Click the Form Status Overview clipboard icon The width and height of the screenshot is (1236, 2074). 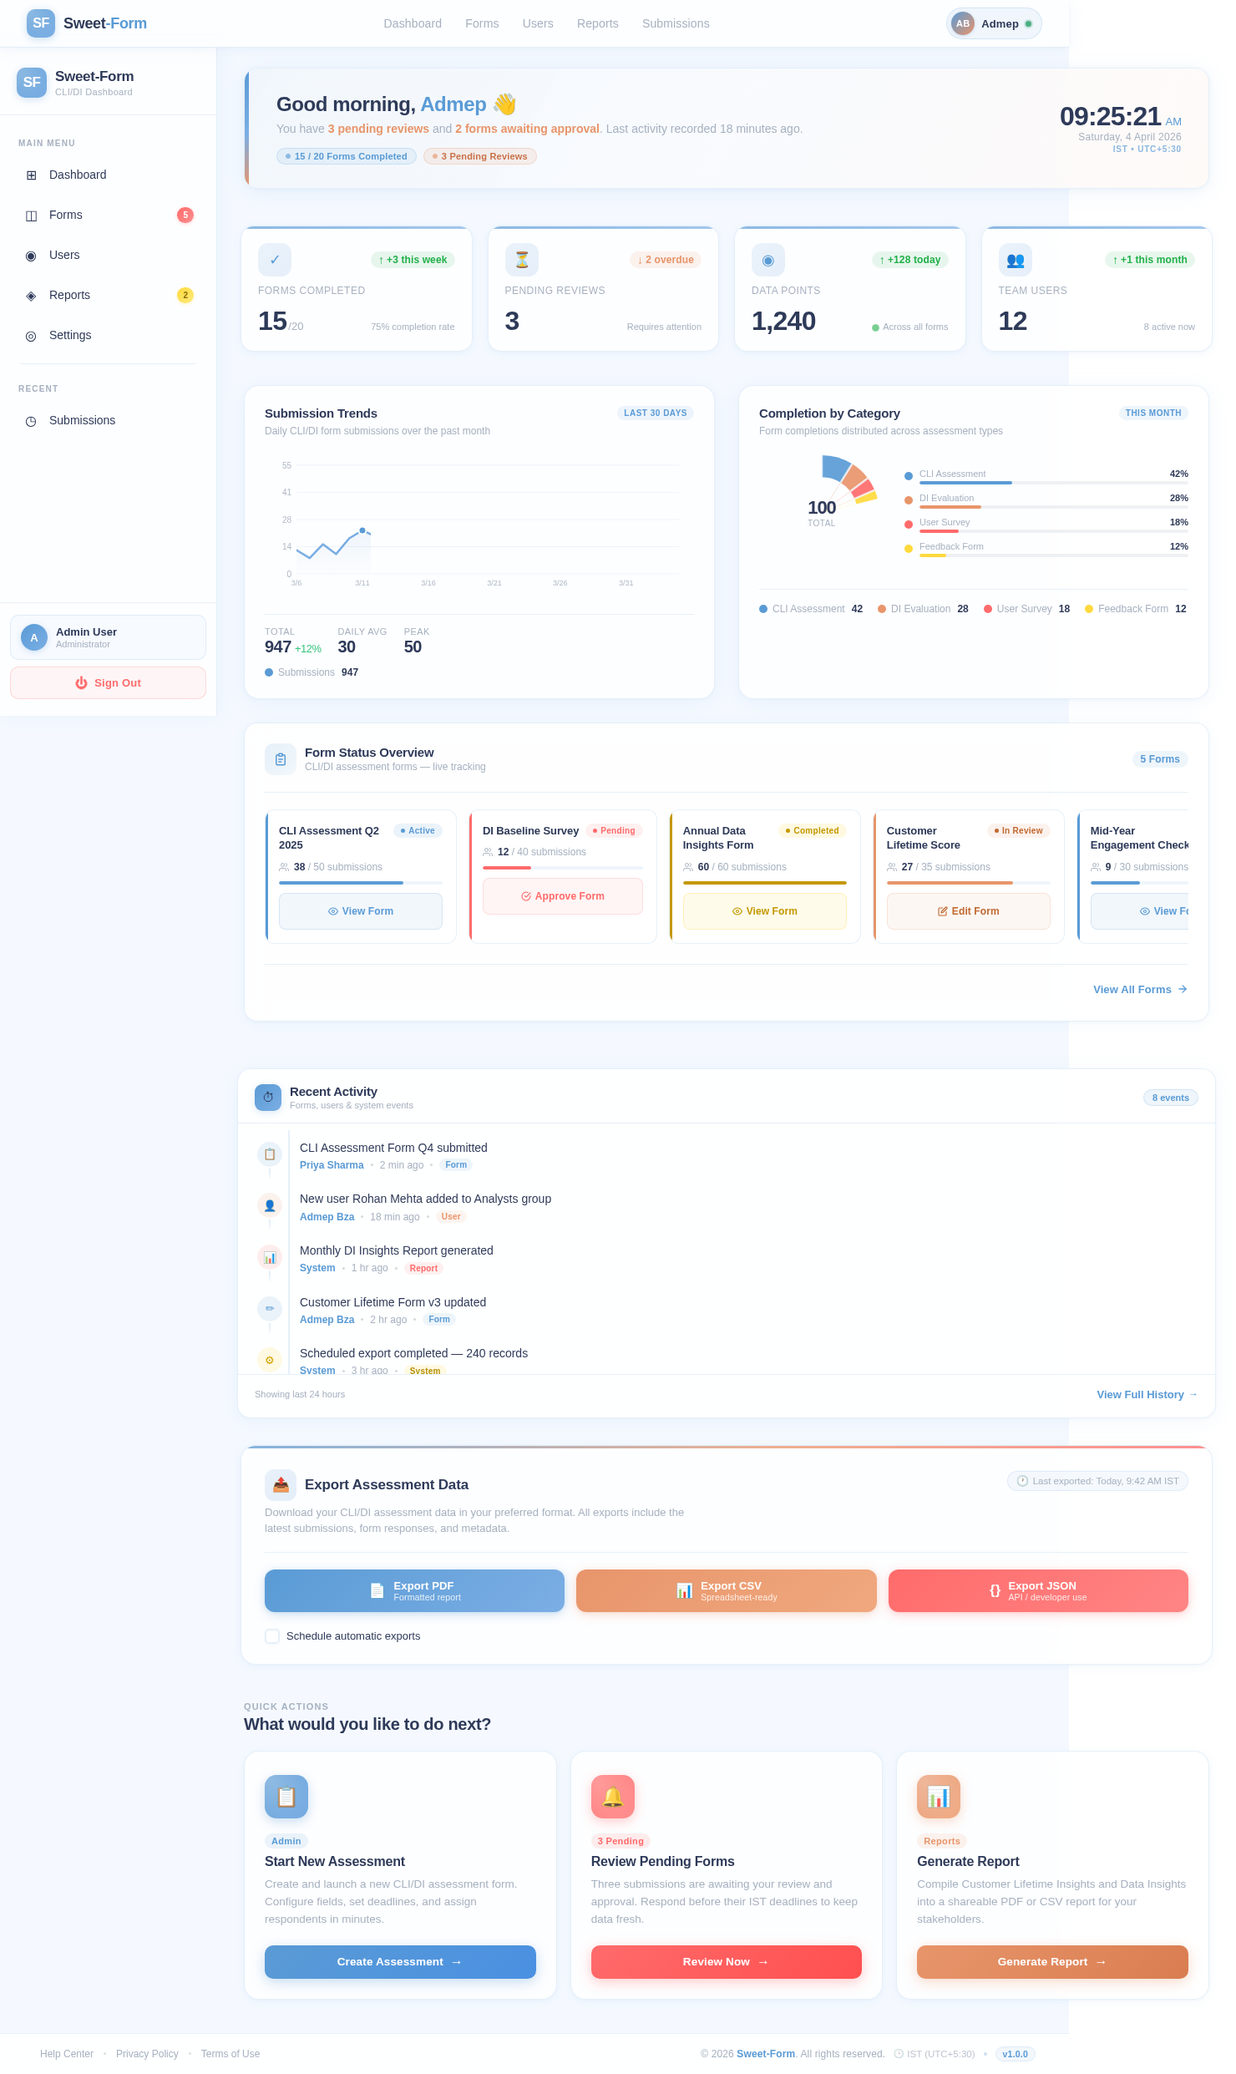pos(281,759)
